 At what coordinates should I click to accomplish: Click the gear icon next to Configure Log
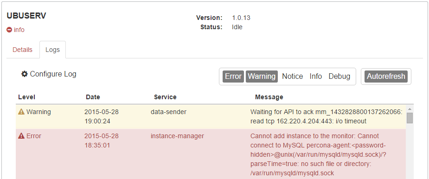pos(25,74)
